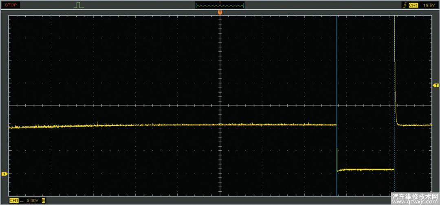
Task: Open the qcwxjs.com watermark link
Action: click(x=415, y=201)
